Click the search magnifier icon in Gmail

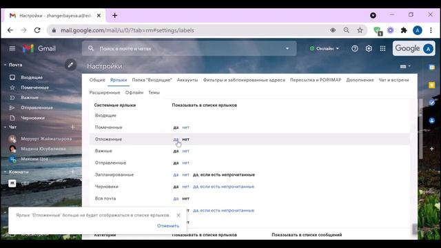point(91,48)
